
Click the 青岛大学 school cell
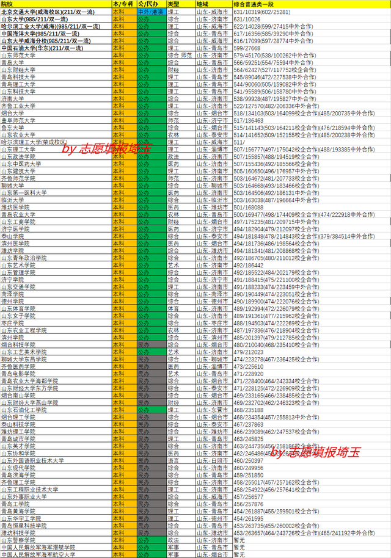pyautogui.click(x=56, y=63)
